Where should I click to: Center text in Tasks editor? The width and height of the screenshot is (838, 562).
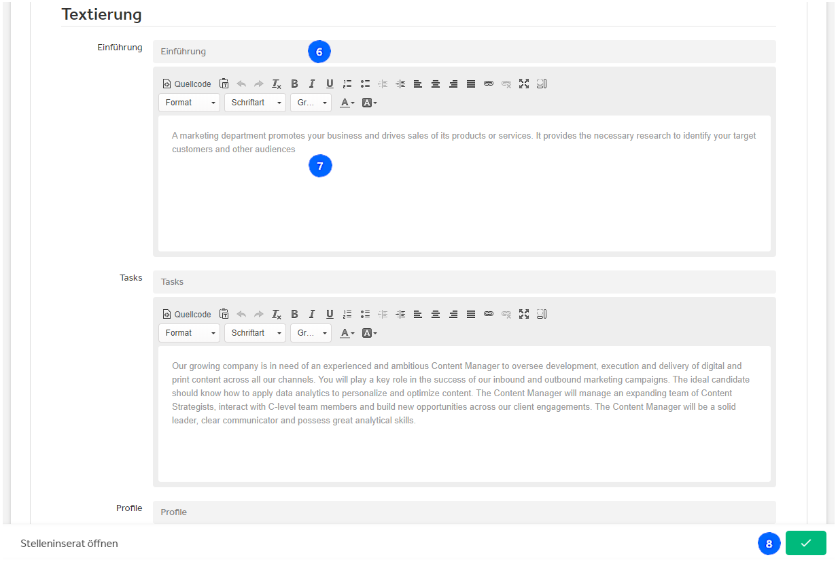[436, 315]
